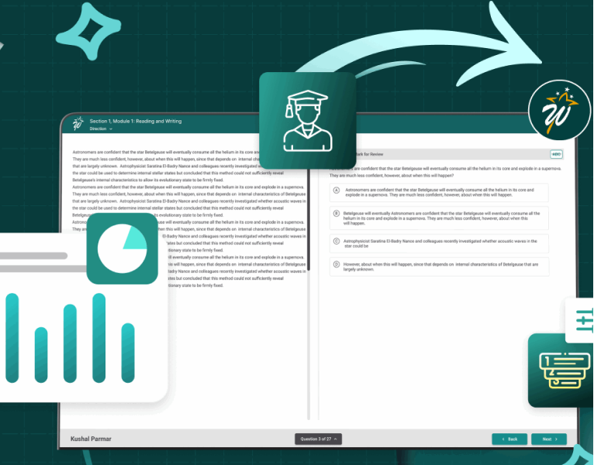Go to the Next question
This screenshot has height=465, width=594.
click(549, 439)
